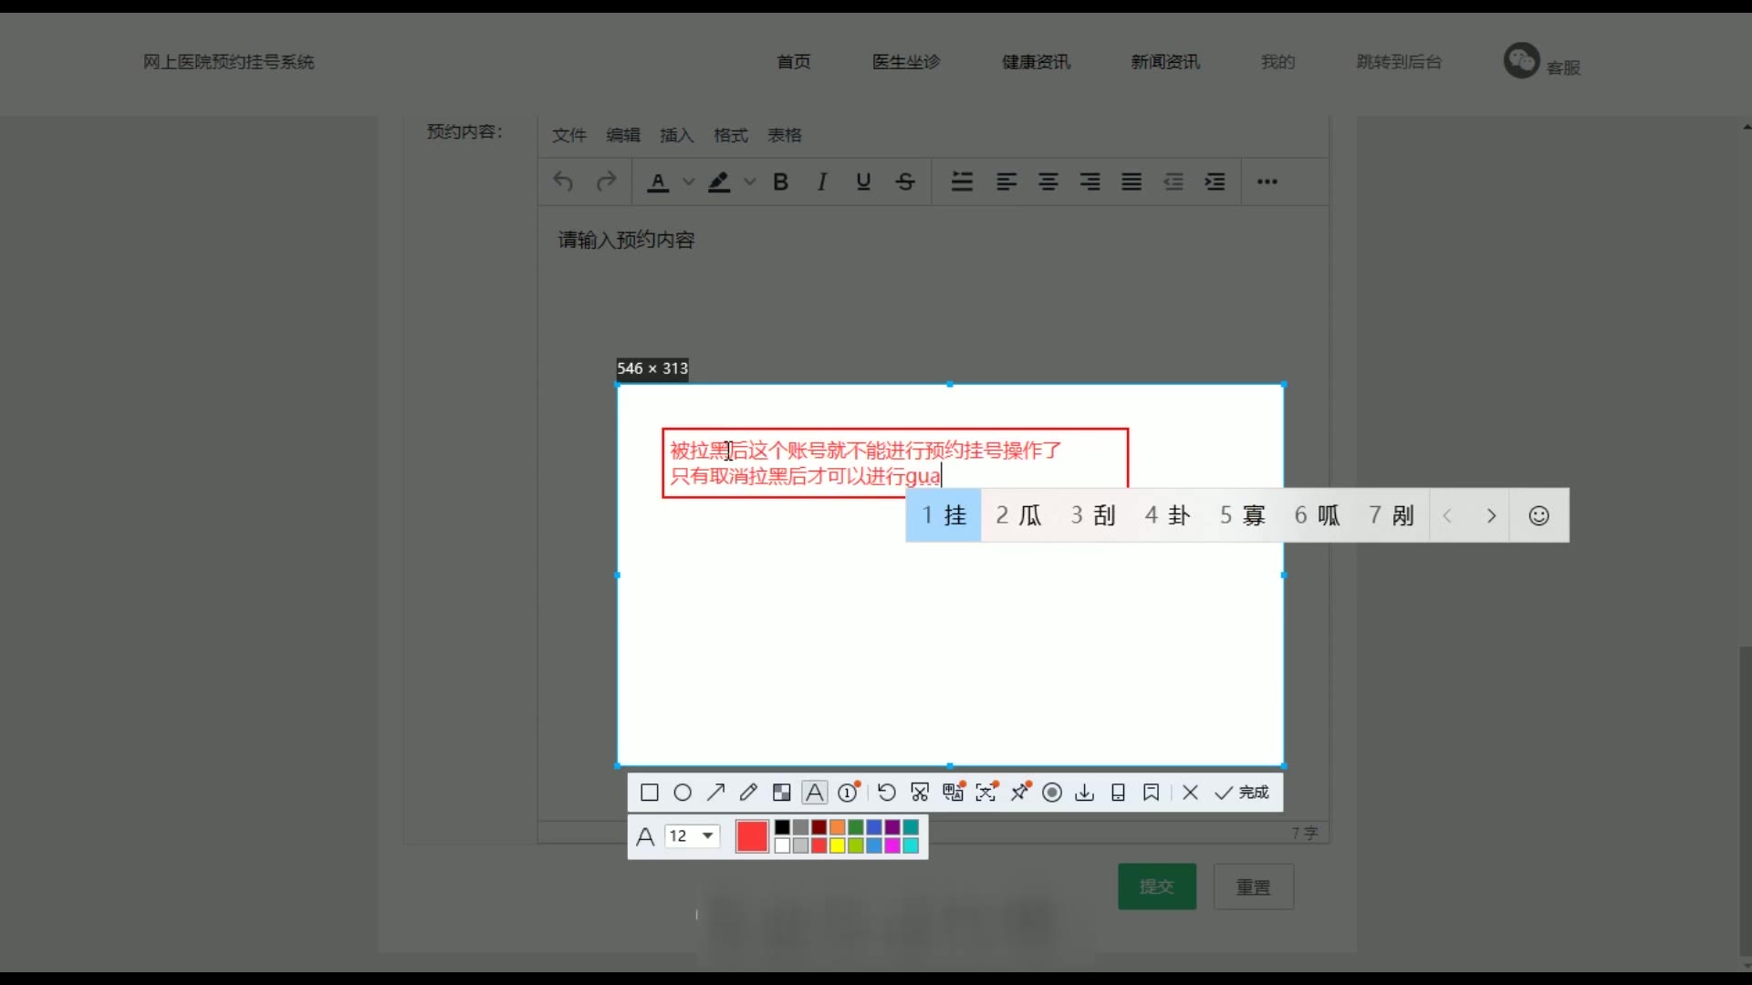Choose candidate 4 卦 from candidates
1752x985 pixels.
click(1167, 516)
